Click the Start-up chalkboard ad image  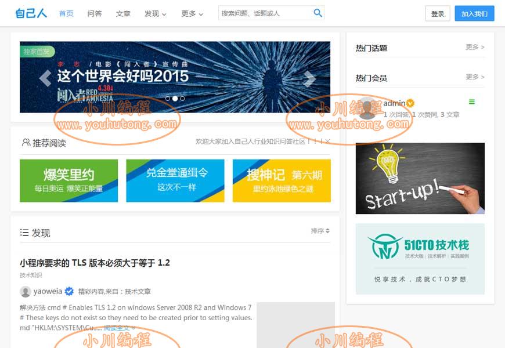pos(420,178)
